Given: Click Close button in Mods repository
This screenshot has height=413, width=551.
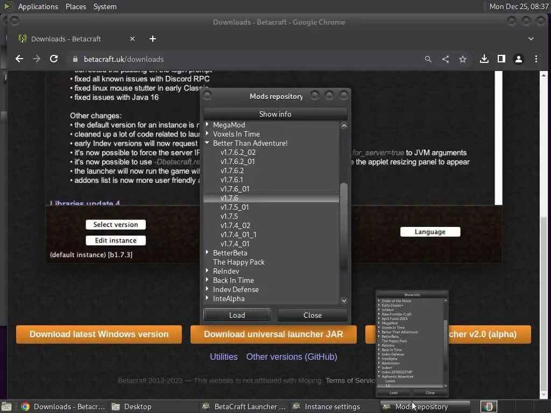Looking at the screenshot, I should (313, 315).
